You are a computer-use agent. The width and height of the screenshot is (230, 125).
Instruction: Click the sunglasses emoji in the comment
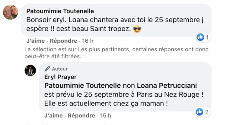[x=137, y=29]
